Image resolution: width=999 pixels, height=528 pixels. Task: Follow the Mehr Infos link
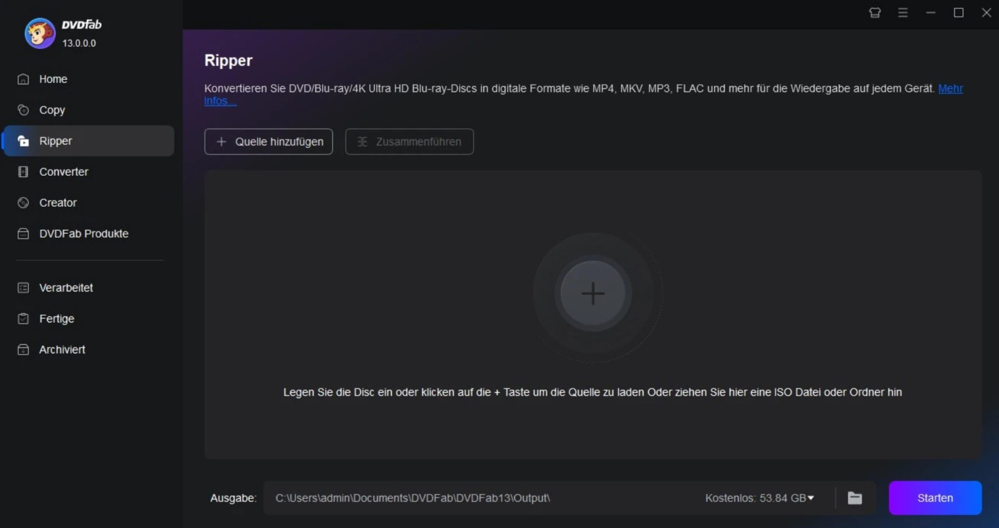[950, 89]
